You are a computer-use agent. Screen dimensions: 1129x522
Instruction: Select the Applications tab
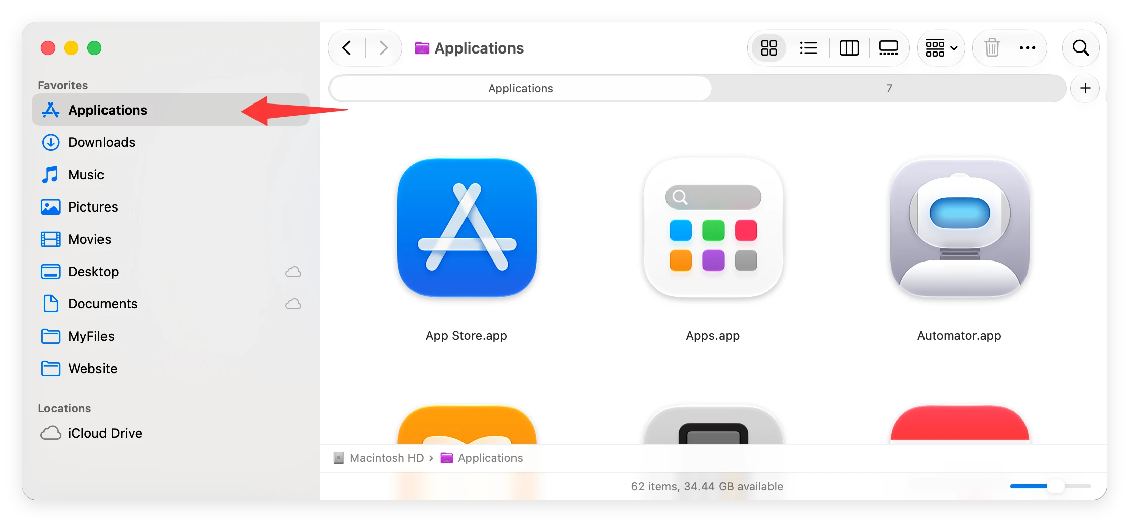coord(521,88)
